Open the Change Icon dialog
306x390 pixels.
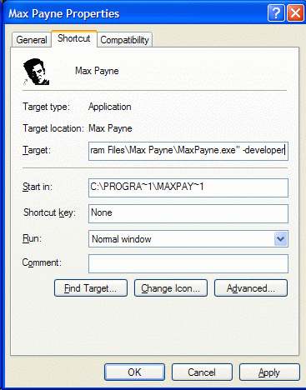click(x=171, y=288)
